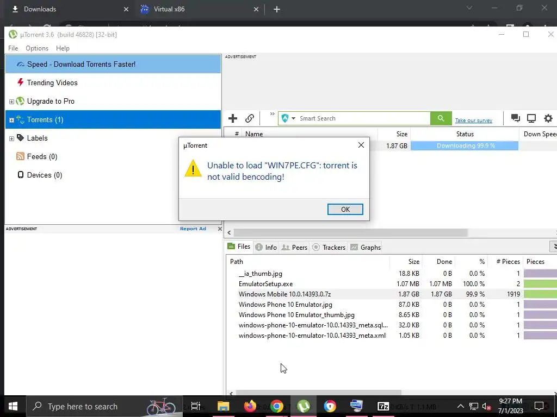The height and width of the screenshot is (417, 557).
Task: Select file Windows Mobile 10.0.14393.0.7z
Action: (x=284, y=294)
